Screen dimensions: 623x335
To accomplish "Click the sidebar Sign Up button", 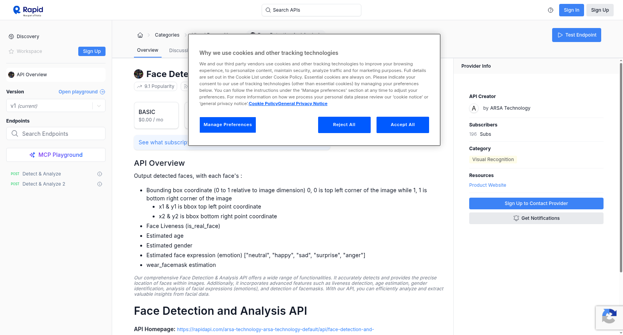I will click(92, 51).
